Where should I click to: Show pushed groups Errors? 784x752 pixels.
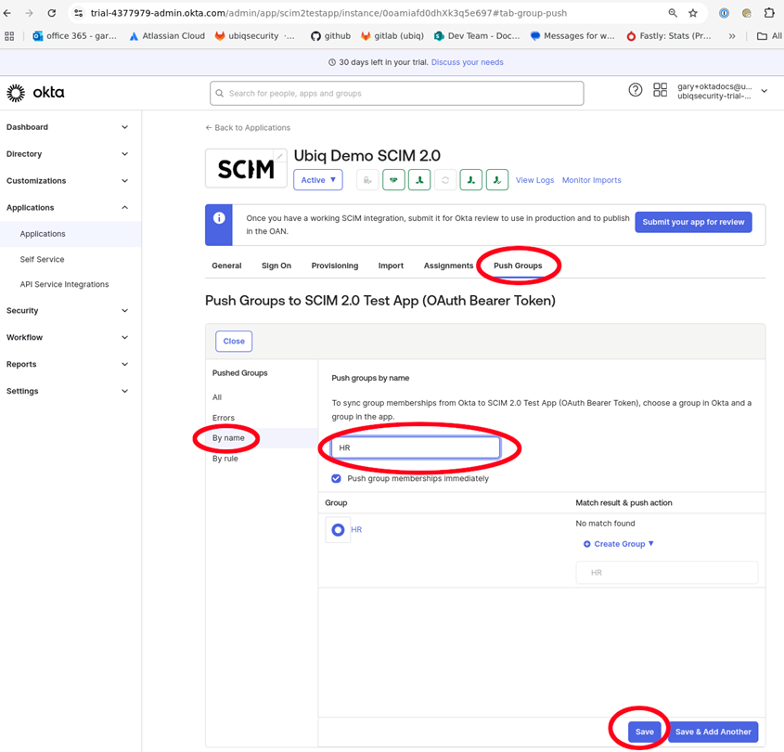tap(223, 418)
